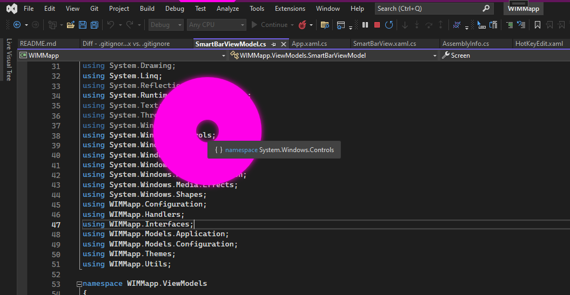Click the Redo arrow icon
This screenshot has width=570, height=295.
(x=130, y=25)
